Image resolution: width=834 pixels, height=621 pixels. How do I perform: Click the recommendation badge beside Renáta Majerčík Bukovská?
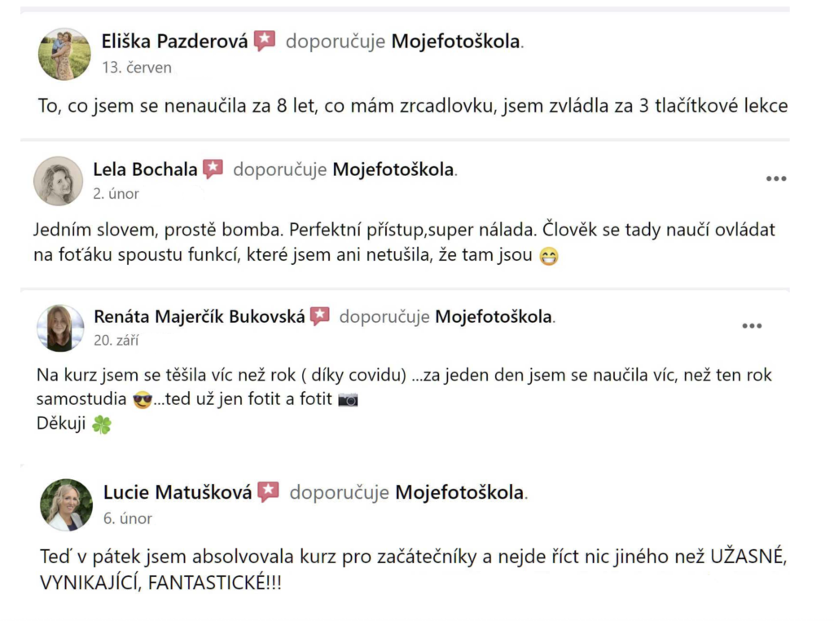(x=320, y=316)
